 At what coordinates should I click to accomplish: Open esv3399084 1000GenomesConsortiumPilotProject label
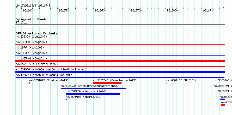coord(52,69)
